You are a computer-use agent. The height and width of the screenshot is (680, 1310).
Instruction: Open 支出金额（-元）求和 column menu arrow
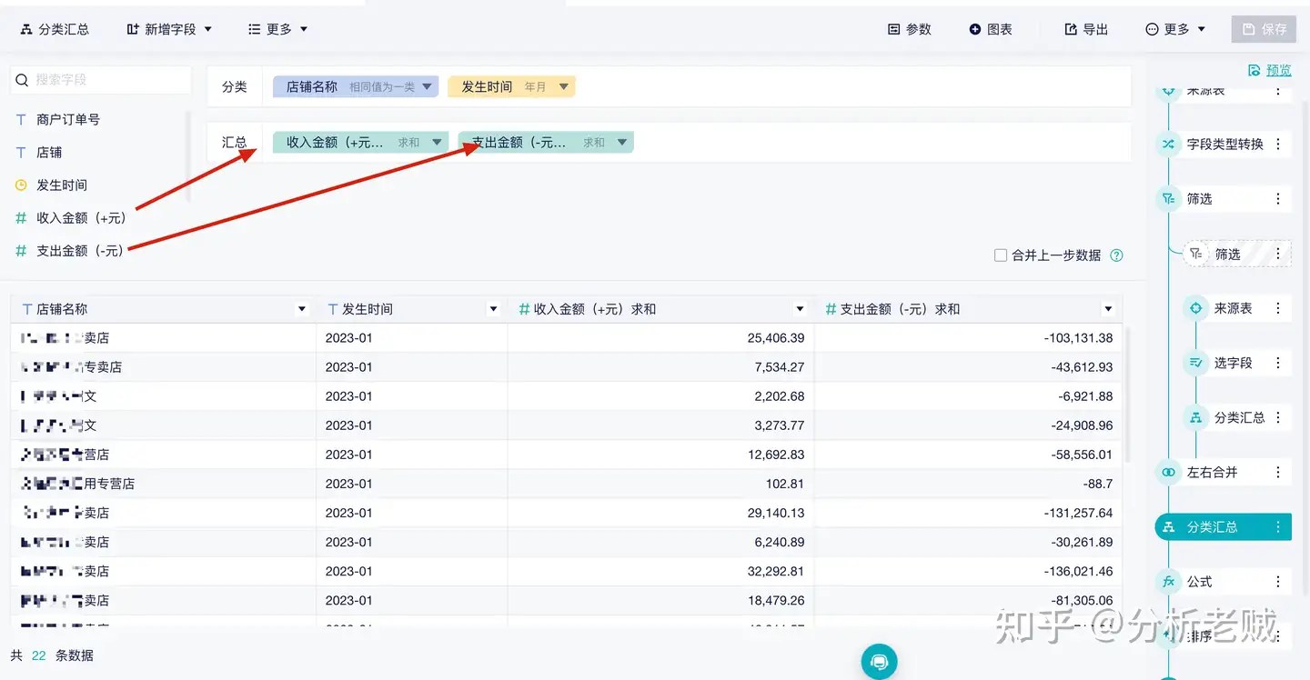(x=1108, y=309)
